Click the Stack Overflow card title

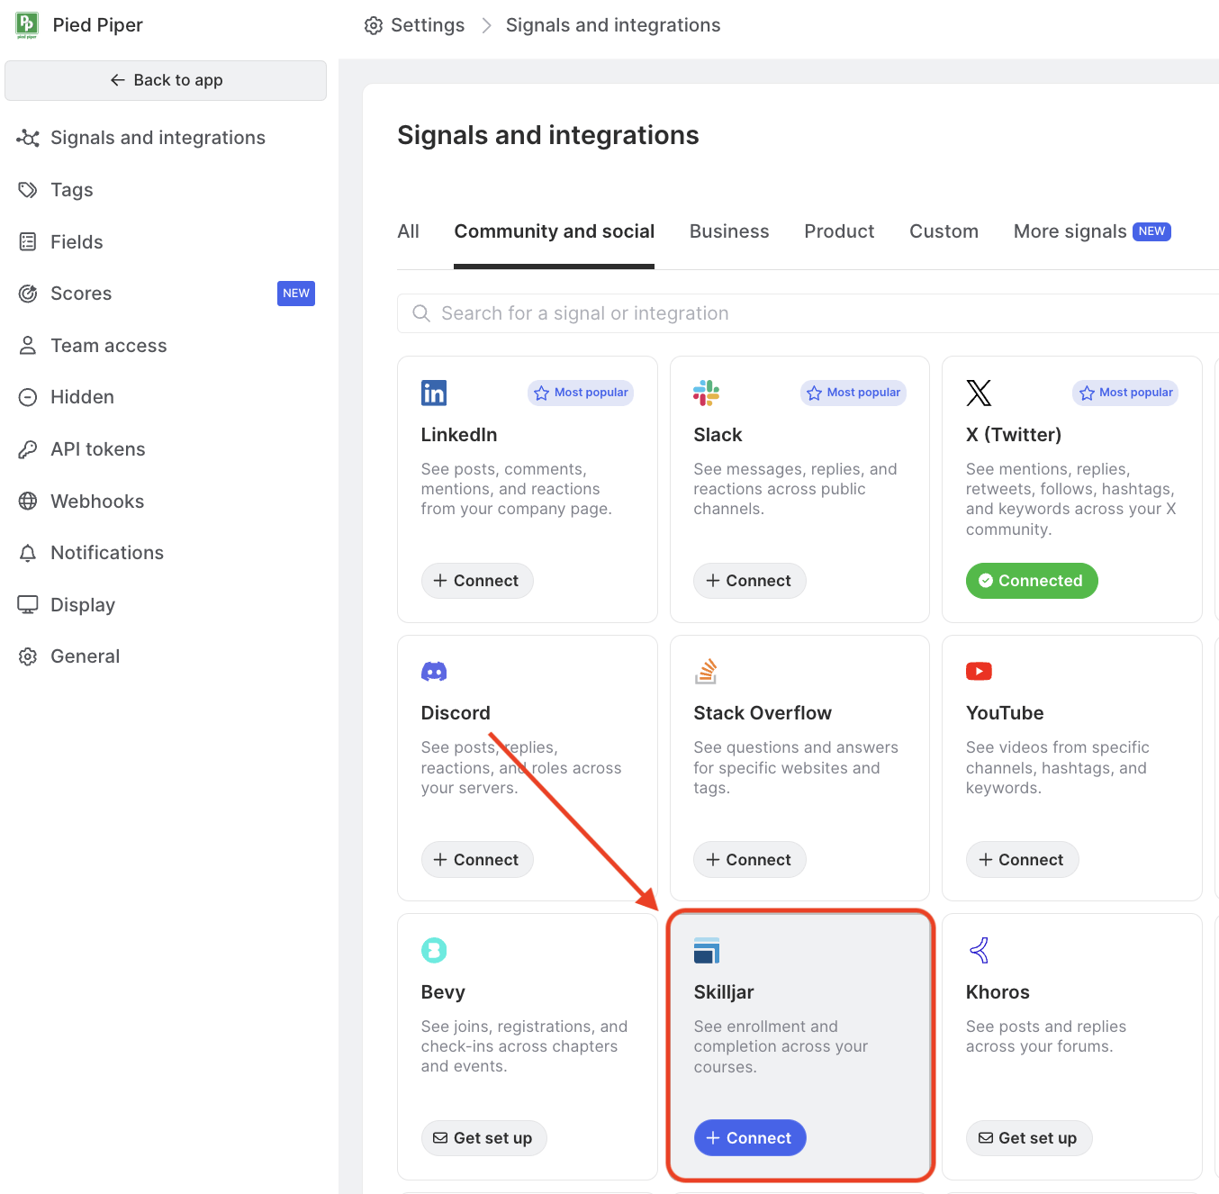point(763,713)
